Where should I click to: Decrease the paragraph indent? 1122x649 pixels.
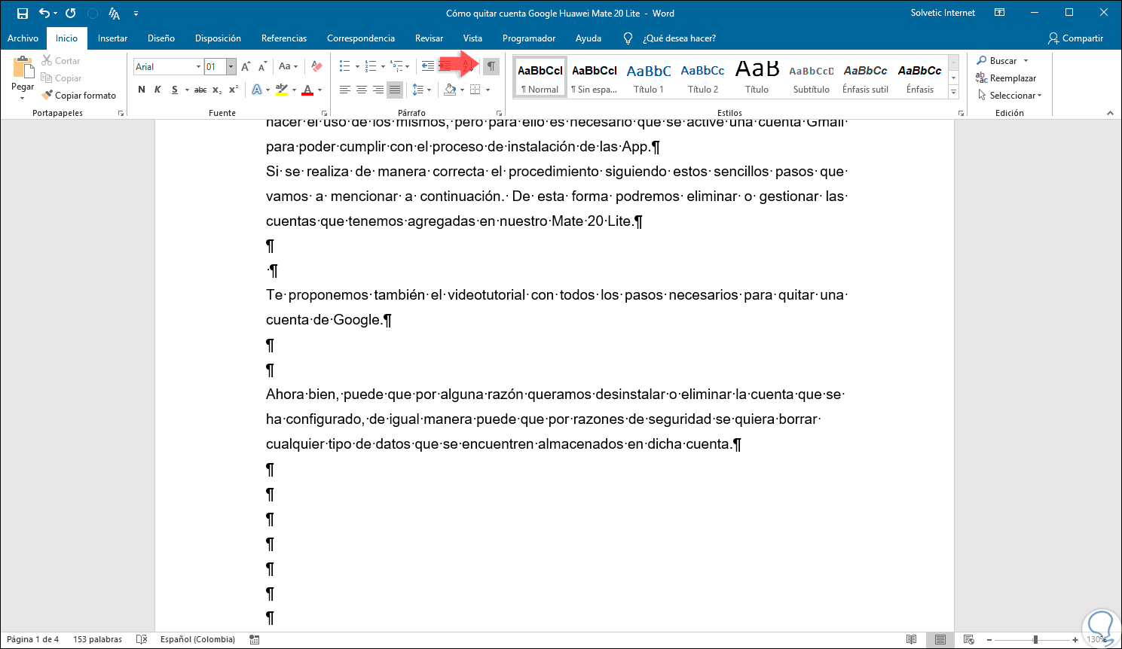tap(428, 67)
